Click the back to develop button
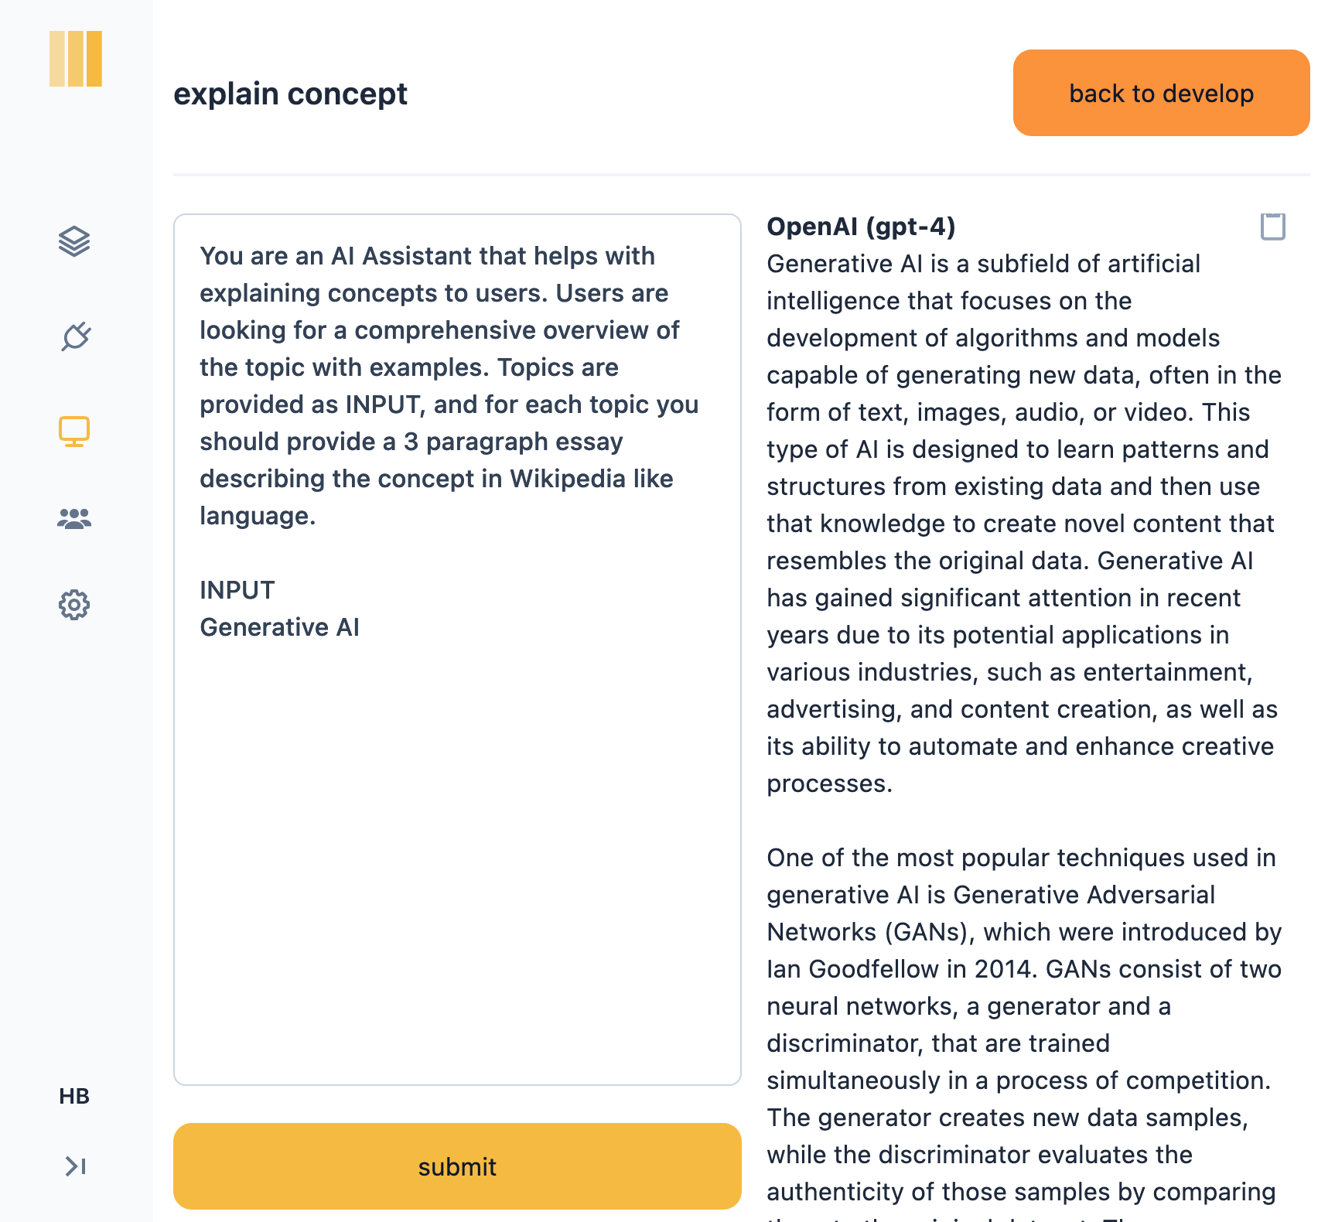The image size is (1335, 1222). click(1161, 93)
